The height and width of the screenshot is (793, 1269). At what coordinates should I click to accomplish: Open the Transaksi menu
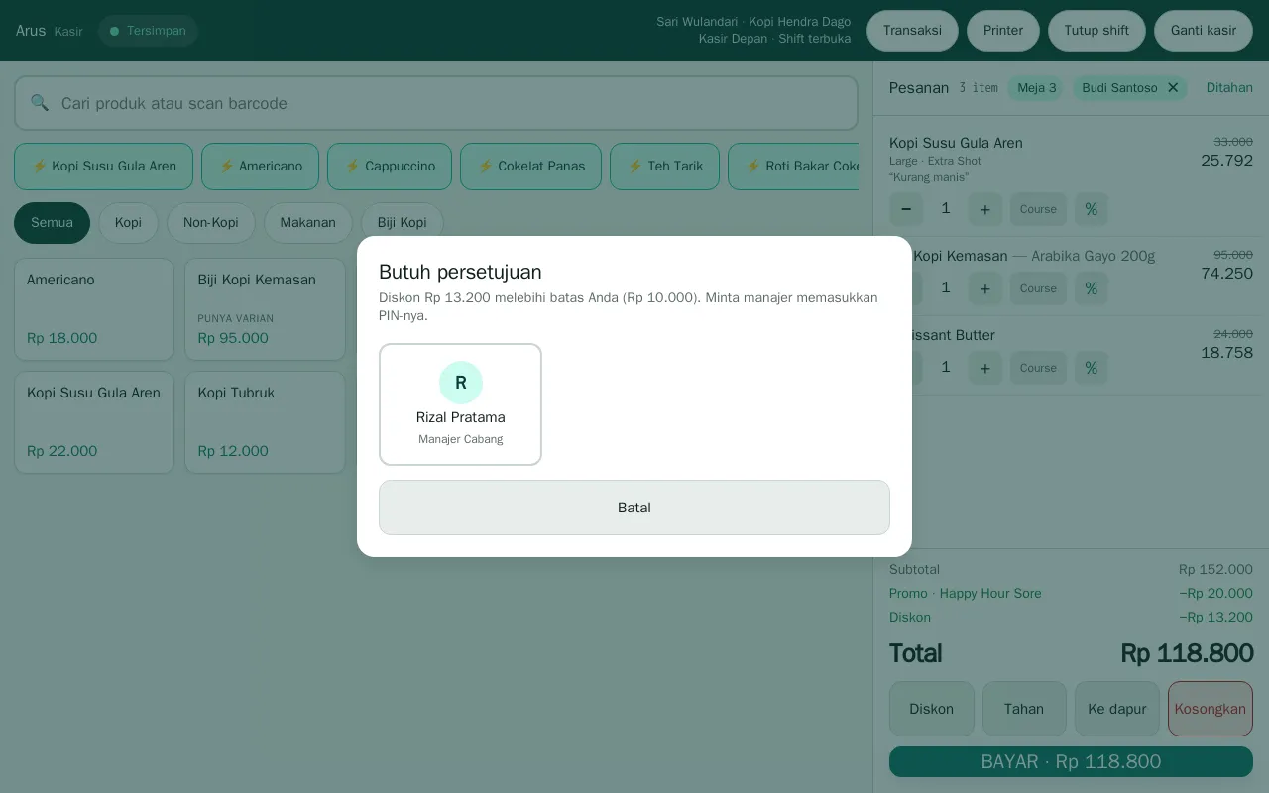click(912, 31)
